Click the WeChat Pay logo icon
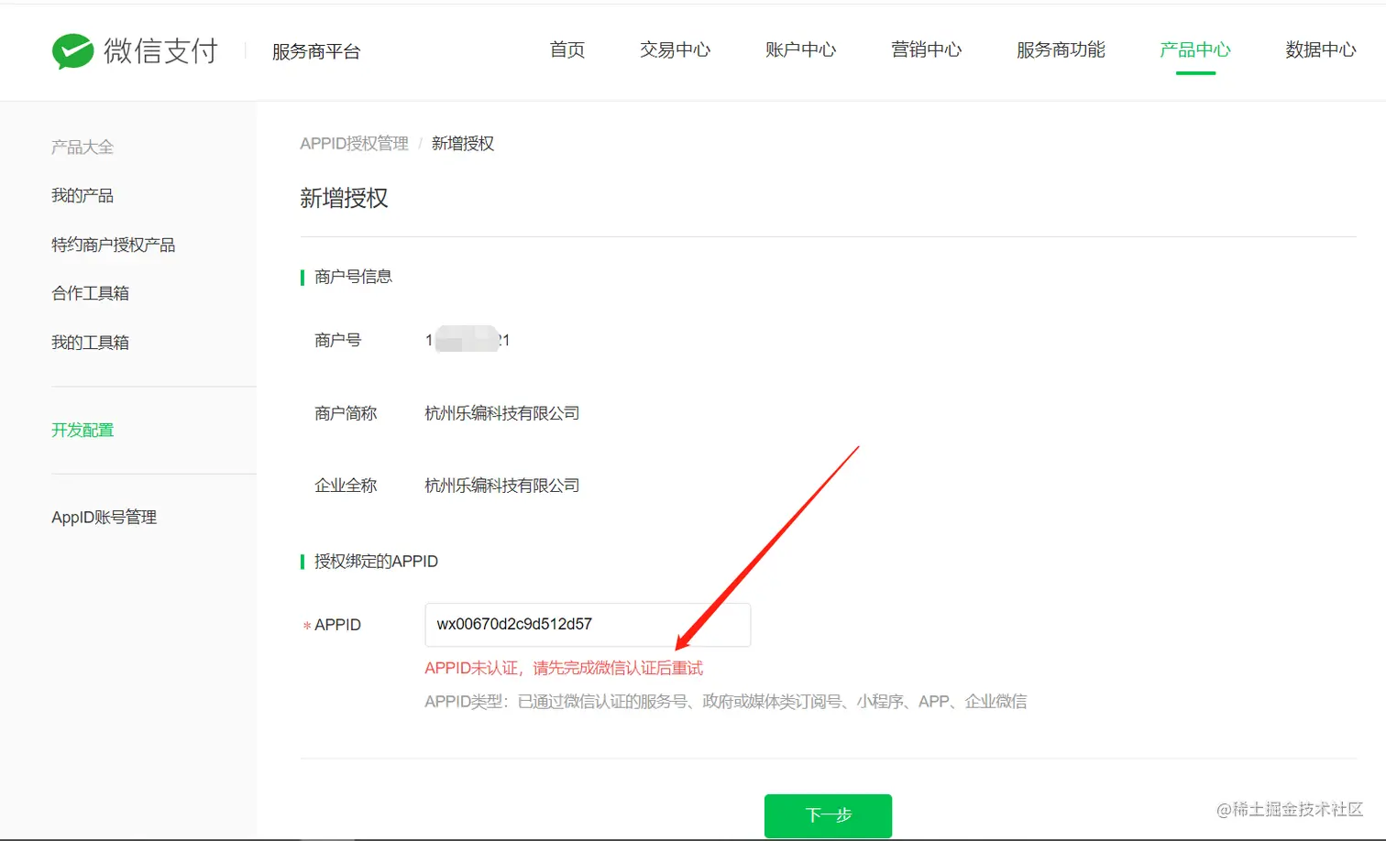The image size is (1386, 841). pos(73,51)
